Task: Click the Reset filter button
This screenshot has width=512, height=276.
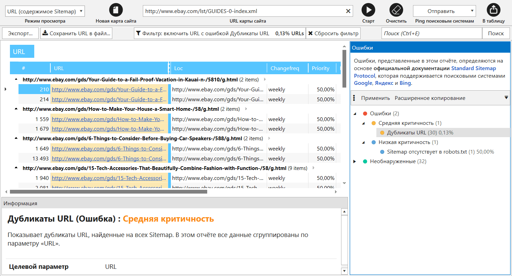Action: tap(333, 34)
